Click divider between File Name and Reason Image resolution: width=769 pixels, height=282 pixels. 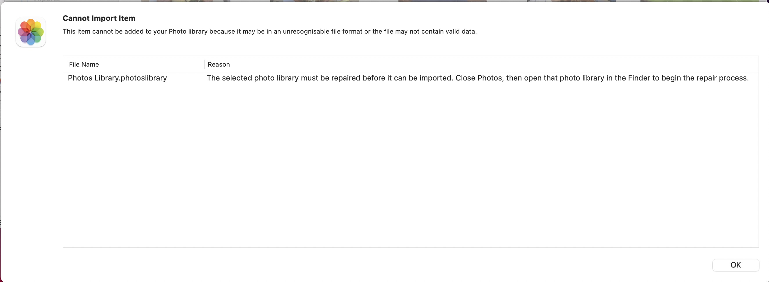[x=205, y=64]
